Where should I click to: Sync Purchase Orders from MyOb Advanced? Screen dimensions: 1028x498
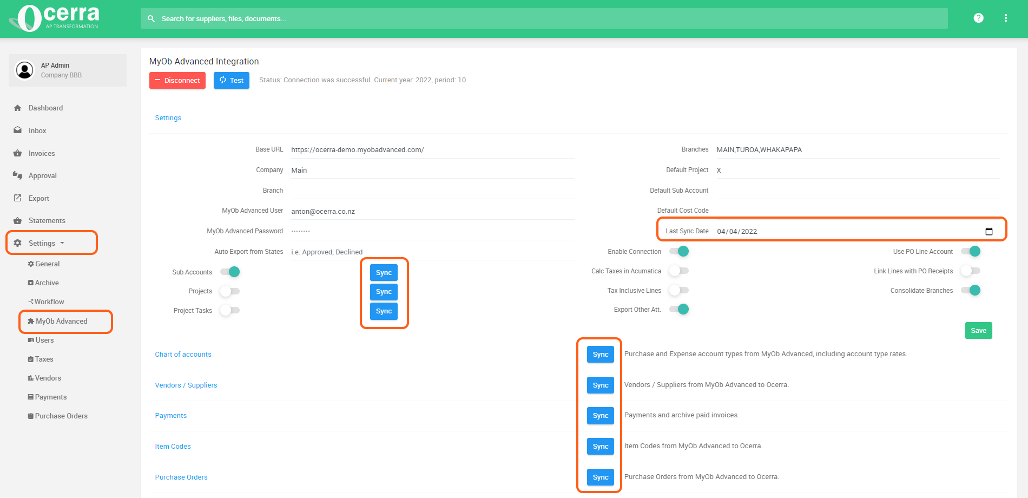pos(601,477)
